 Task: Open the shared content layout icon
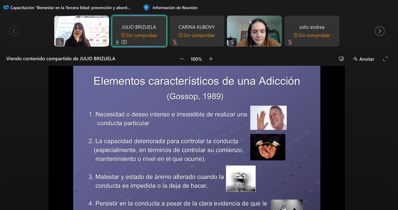(341, 59)
